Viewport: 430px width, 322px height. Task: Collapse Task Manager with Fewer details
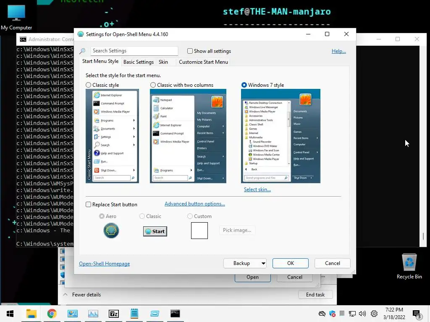point(82,295)
